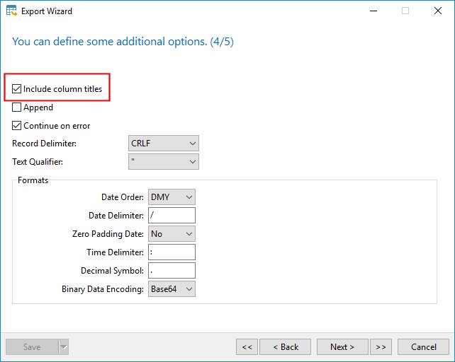Proceed with the Next > button

pos(342,347)
